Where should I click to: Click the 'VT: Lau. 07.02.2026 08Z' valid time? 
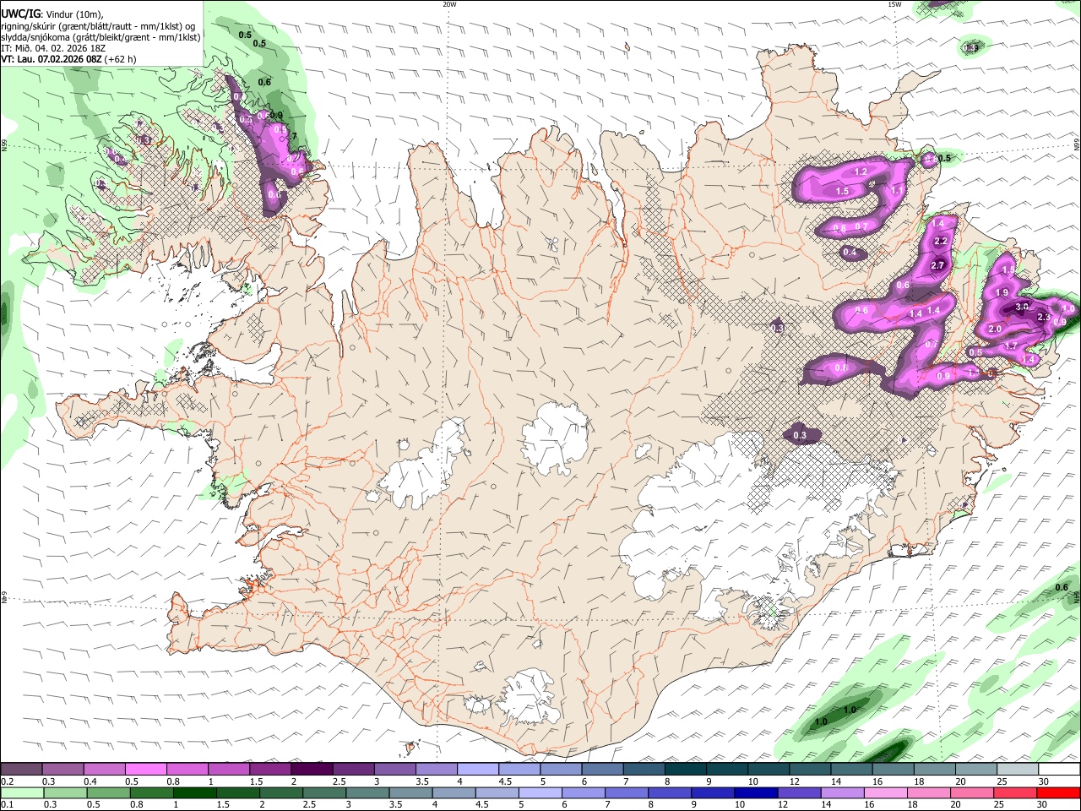pyautogui.click(x=52, y=59)
